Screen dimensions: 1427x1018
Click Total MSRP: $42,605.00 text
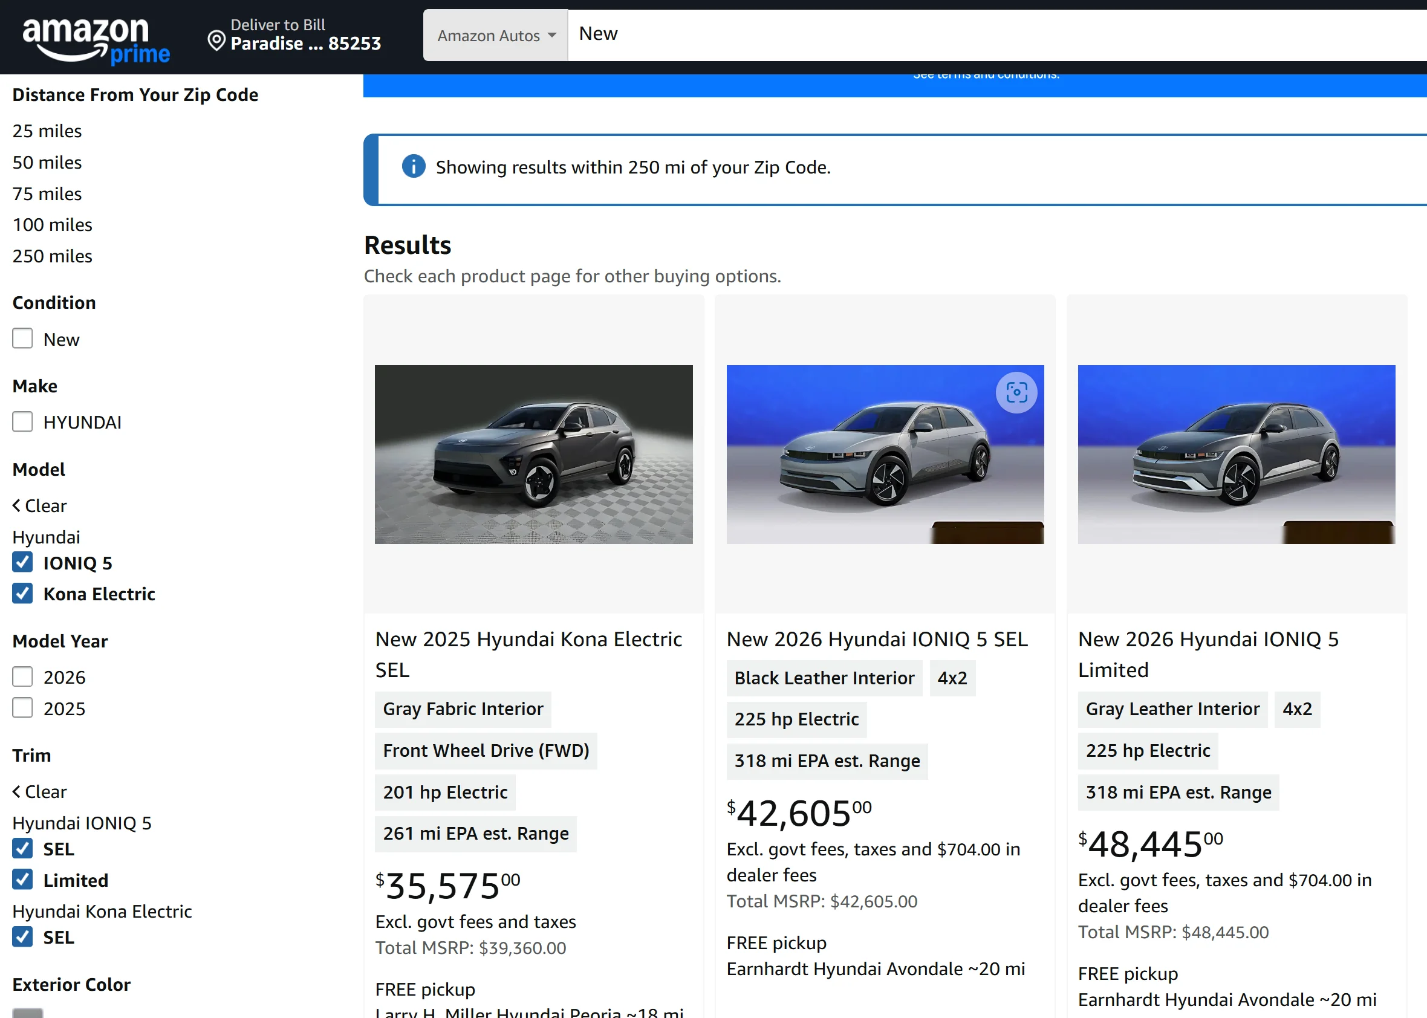pos(822,901)
